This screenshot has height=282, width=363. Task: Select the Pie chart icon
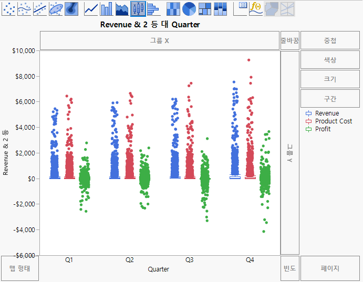pyautogui.click(x=189, y=8)
